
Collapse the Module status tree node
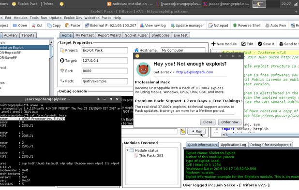[127, 150]
